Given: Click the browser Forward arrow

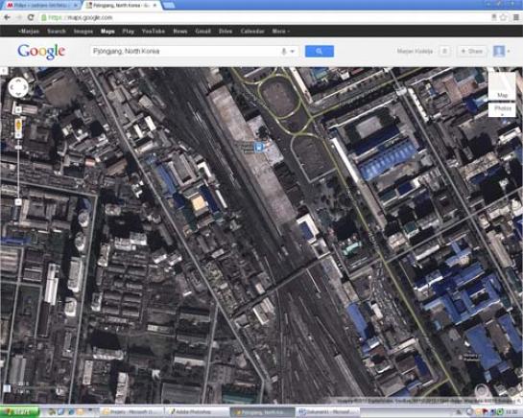Looking at the screenshot, I should tap(19, 17).
